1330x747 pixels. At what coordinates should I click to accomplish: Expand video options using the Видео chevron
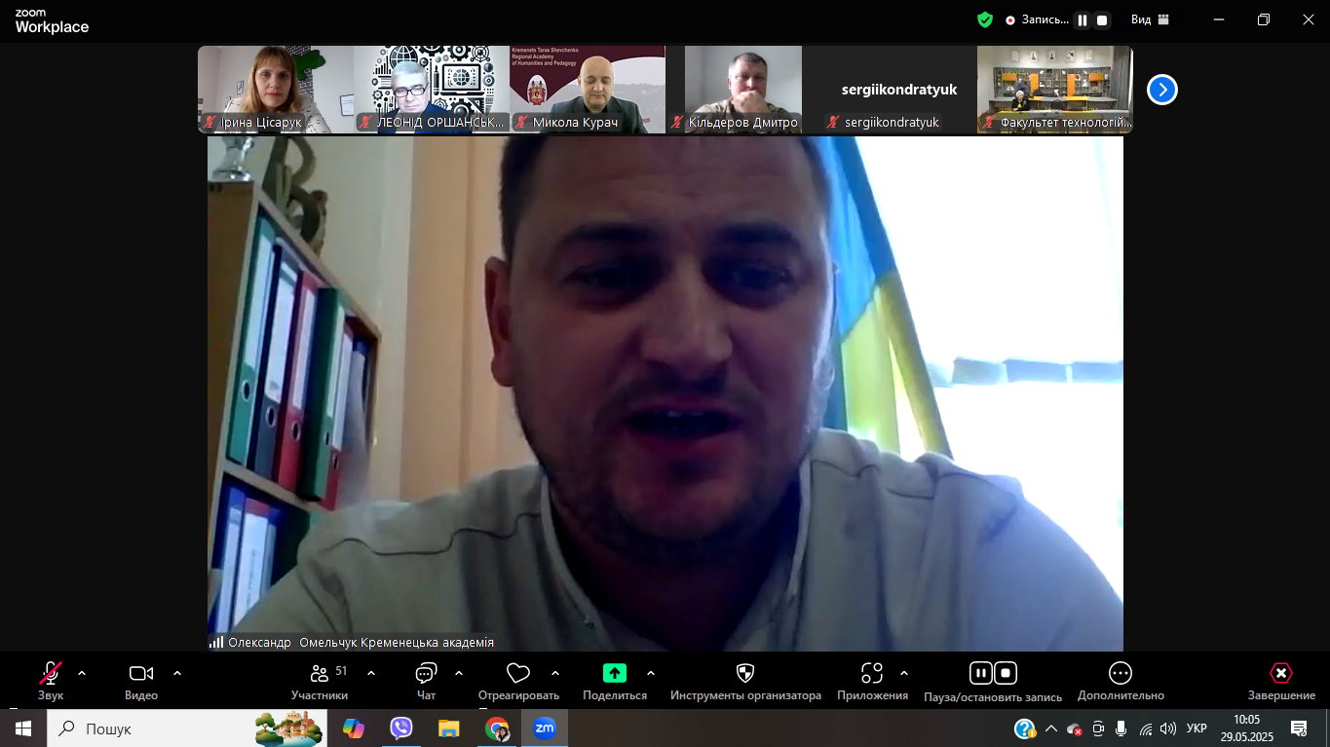click(176, 672)
